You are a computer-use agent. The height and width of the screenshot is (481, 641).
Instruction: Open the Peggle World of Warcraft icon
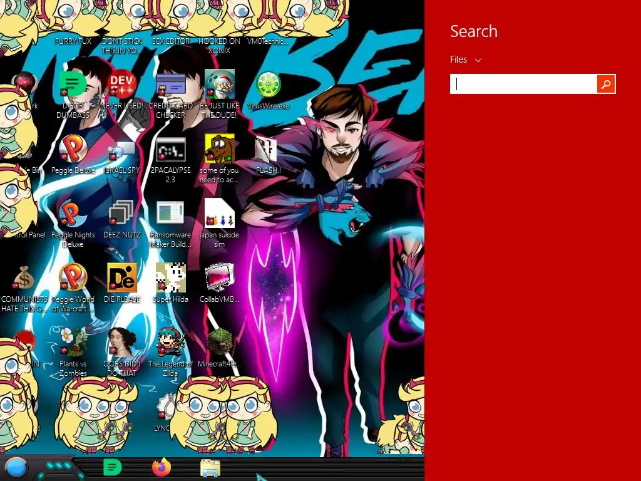73,277
